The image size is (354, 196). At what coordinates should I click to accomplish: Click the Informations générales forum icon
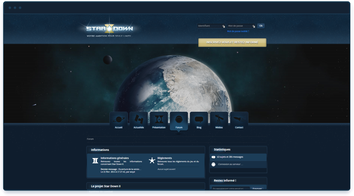click(x=95, y=160)
